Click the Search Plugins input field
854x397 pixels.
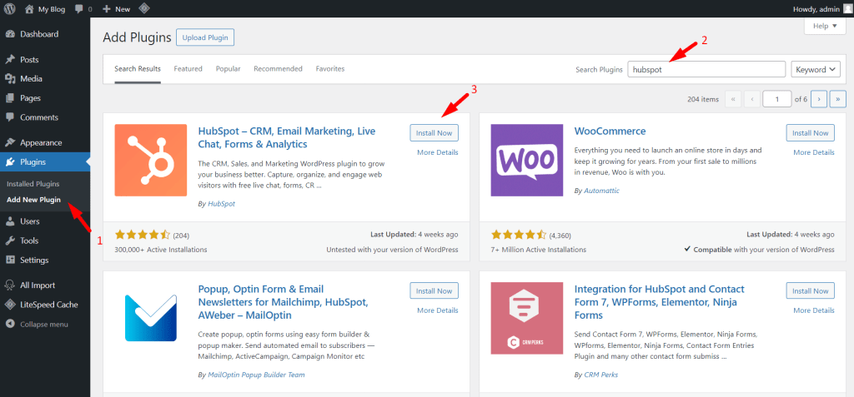tap(706, 70)
